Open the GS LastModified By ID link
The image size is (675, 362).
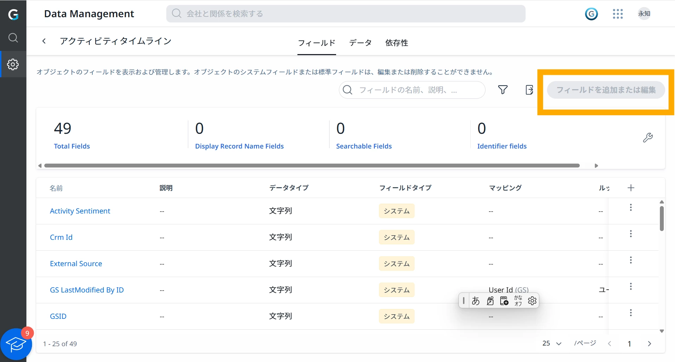(87, 290)
